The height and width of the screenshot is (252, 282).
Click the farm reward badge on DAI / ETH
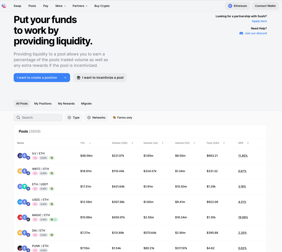point(52,235)
